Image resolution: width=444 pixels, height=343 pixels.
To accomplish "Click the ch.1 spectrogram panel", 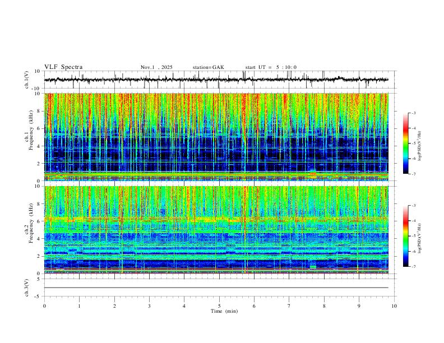I will click(x=216, y=137).
